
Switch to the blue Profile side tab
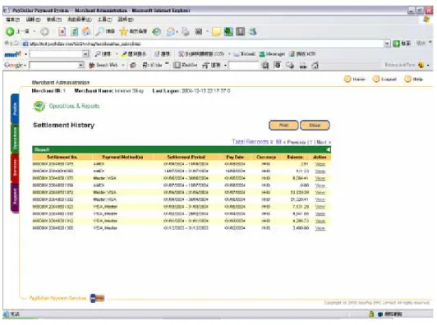(15, 108)
